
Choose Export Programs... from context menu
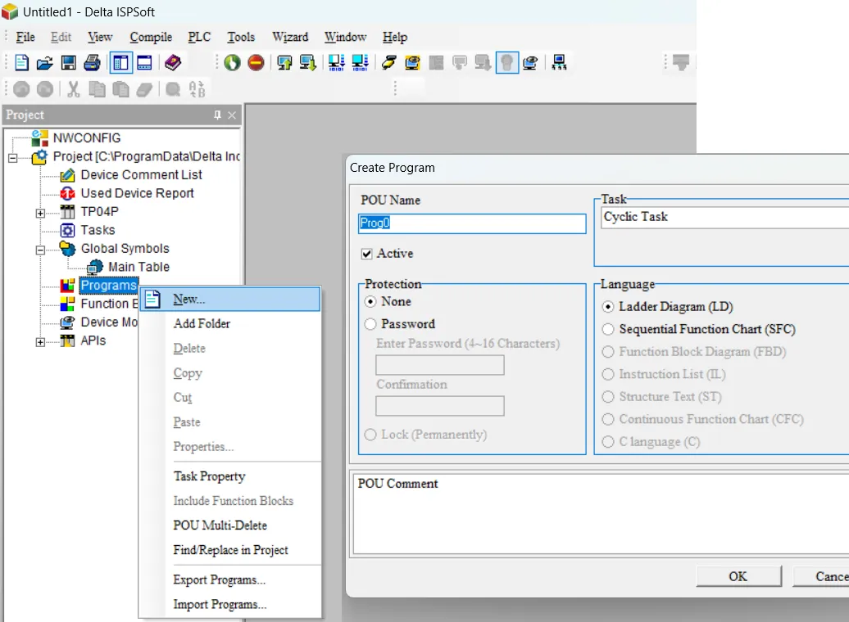coord(230,579)
